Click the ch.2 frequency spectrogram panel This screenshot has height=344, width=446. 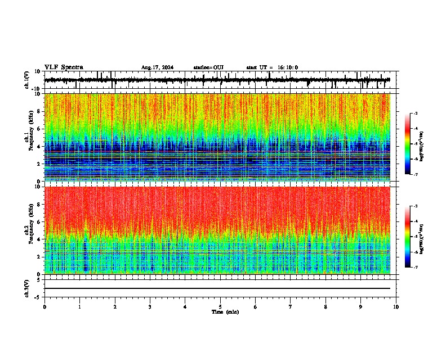pyautogui.click(x=217, y=230)
